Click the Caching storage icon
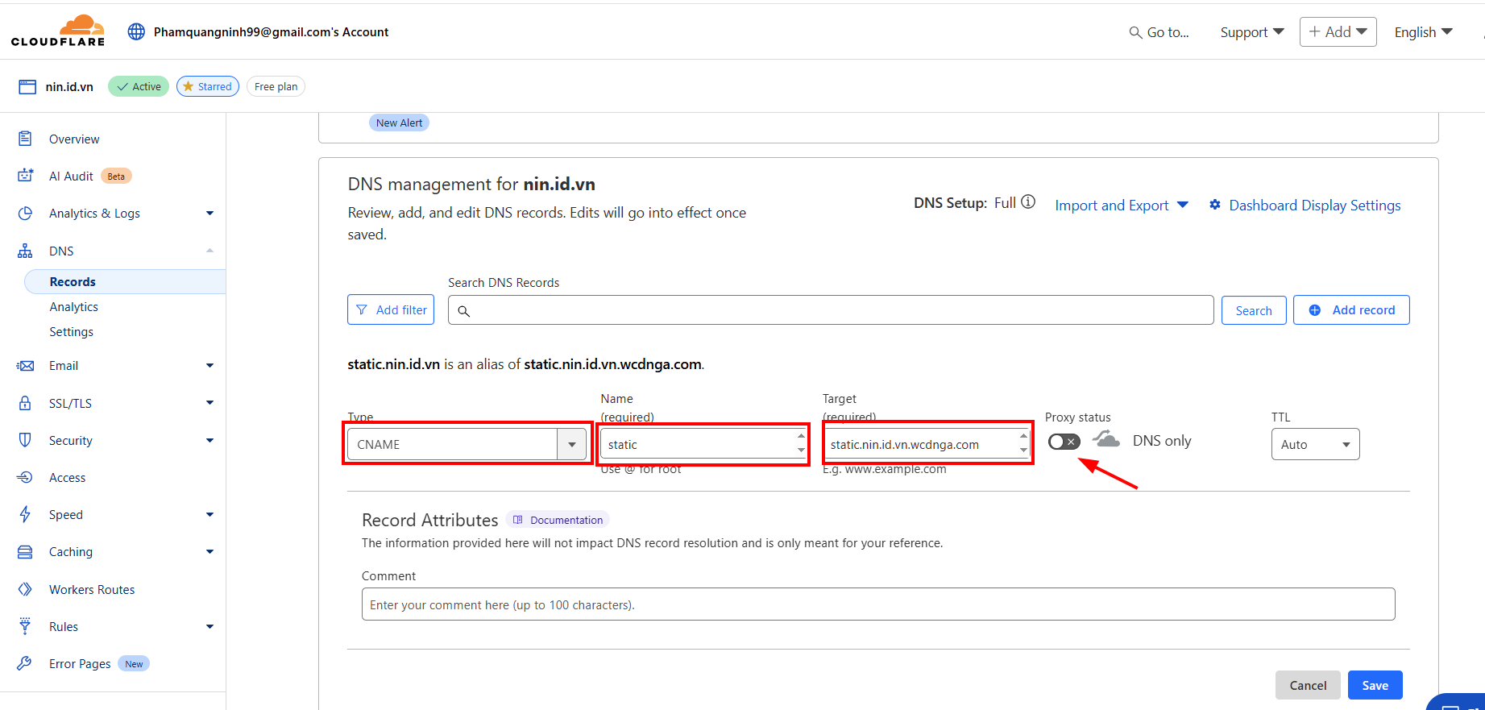The image size is (1485, 710). (x=25, y=552)
